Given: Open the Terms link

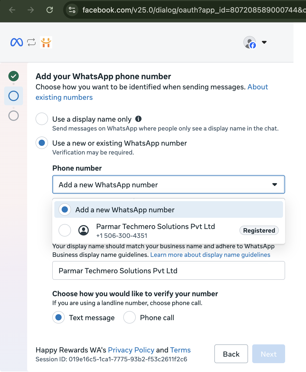Looking at the screenshot, I should click(180, 350).
